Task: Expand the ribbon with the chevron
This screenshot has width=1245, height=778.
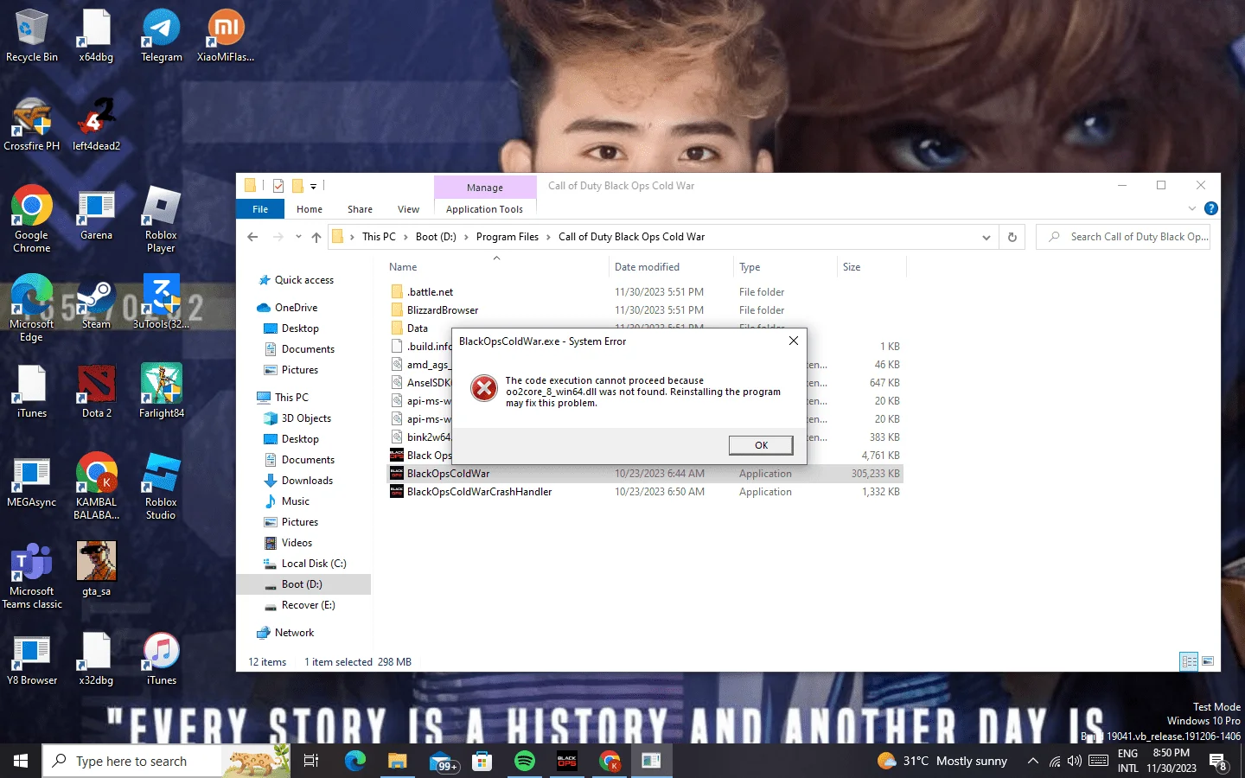Action: click(x=1192, y=208)
